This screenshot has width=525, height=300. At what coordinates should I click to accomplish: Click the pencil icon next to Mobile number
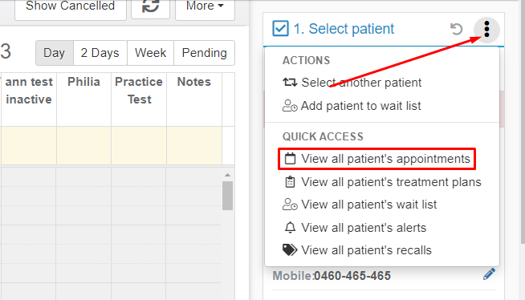click(489, 274)
